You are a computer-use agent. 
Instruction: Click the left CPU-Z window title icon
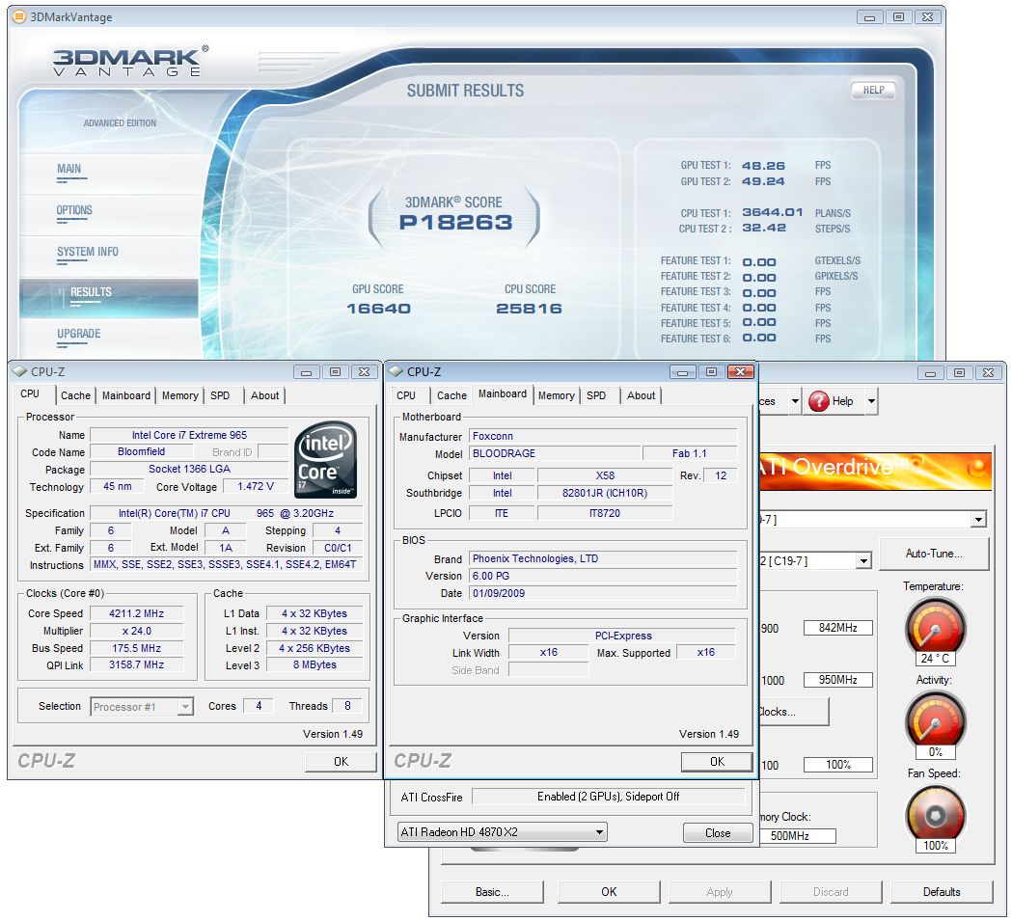[x=20, y=371]
